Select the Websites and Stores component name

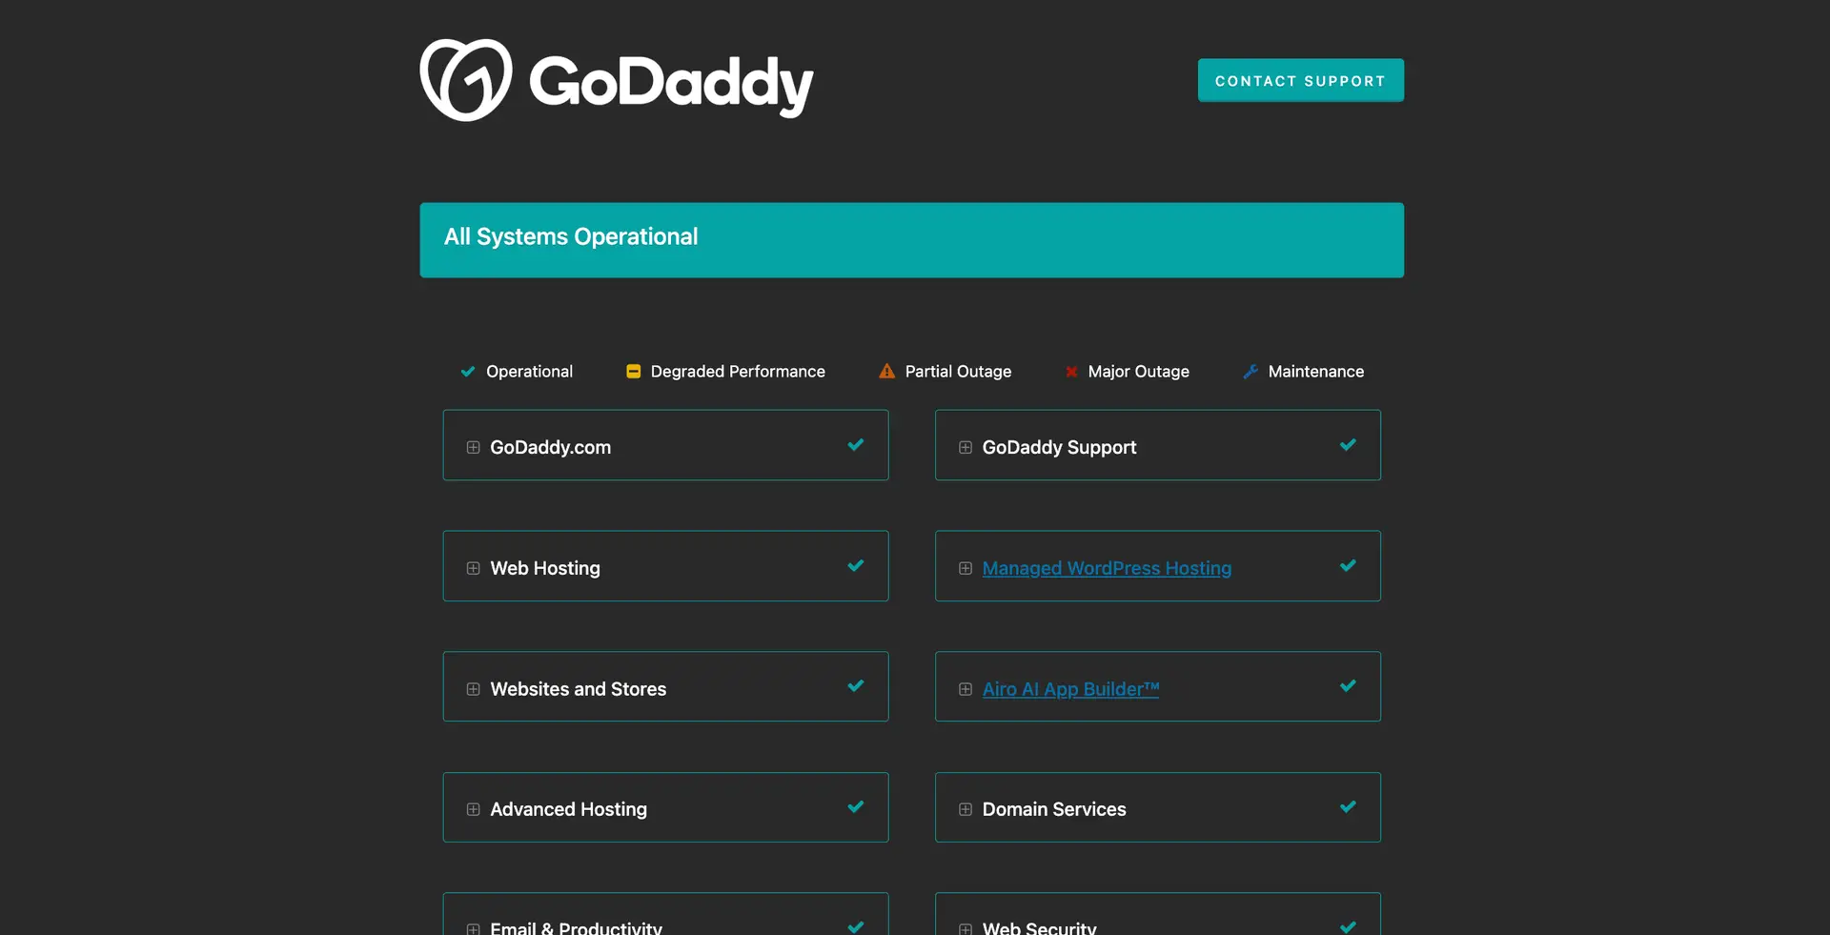tap(578, 689)
